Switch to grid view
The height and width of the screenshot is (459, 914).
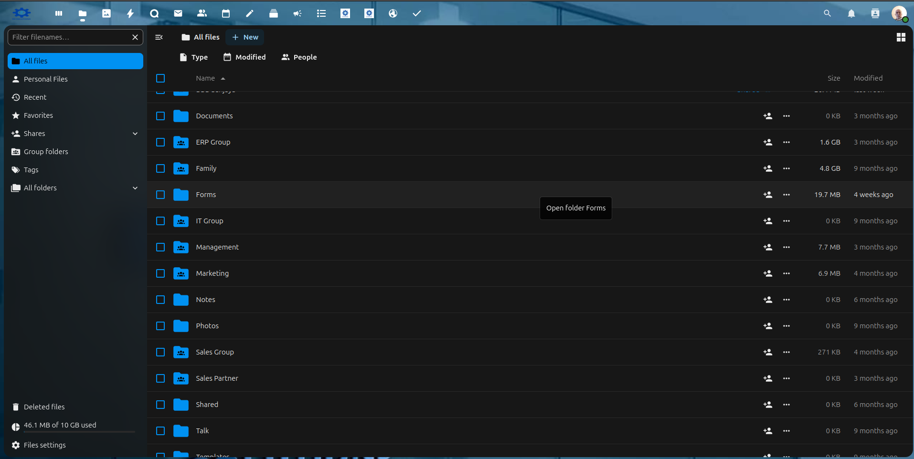tap(901, 37)
